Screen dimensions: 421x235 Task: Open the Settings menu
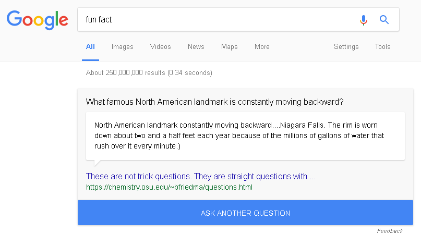pyautogui.click(x=346, y=47)
